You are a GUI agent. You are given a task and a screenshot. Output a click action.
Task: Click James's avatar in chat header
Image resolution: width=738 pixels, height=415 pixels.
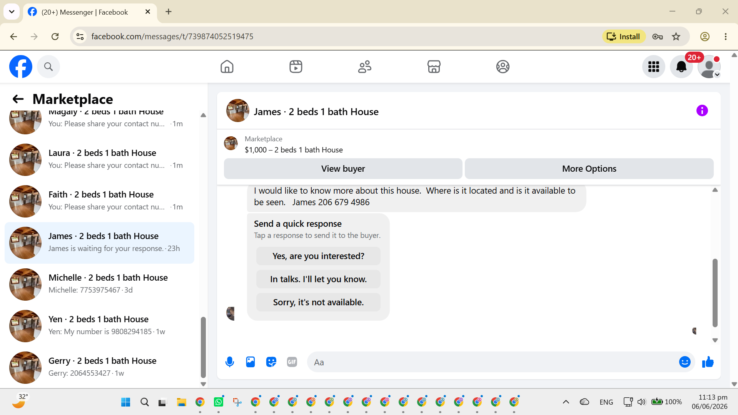pos(237,111)
